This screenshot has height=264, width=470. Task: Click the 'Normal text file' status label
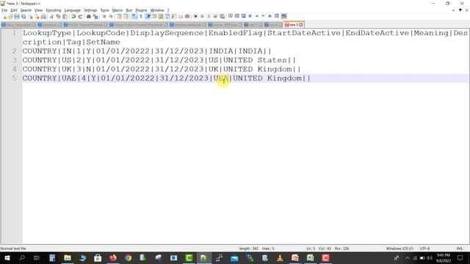coord(13,249)
